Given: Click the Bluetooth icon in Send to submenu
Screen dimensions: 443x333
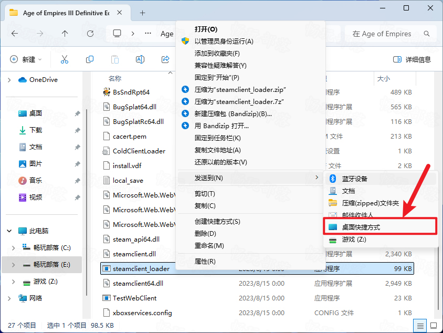Looking at the screenshot, I should pos(333,179).
